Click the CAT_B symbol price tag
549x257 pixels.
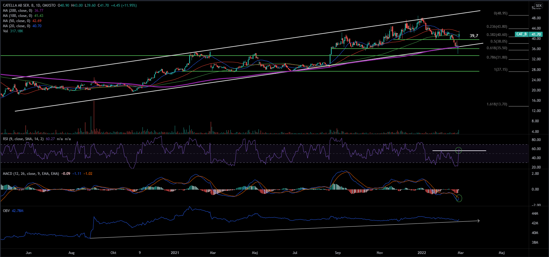[x=522, y=34]
